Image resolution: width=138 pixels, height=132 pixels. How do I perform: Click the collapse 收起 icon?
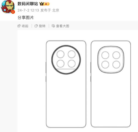point(19,26)
